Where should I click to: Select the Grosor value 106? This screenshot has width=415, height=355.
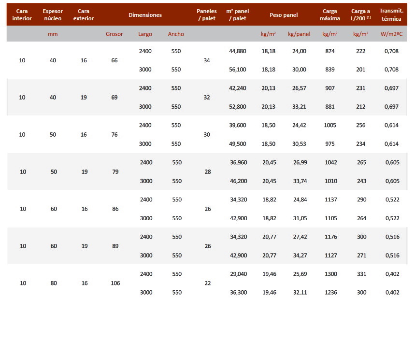coord(115,283)
